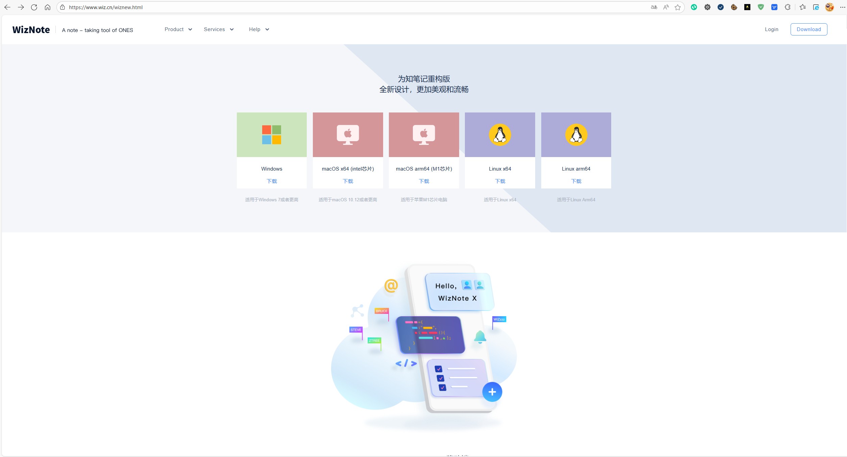
Task: Click the translate page icon in address bar
Action: point(654,7)
